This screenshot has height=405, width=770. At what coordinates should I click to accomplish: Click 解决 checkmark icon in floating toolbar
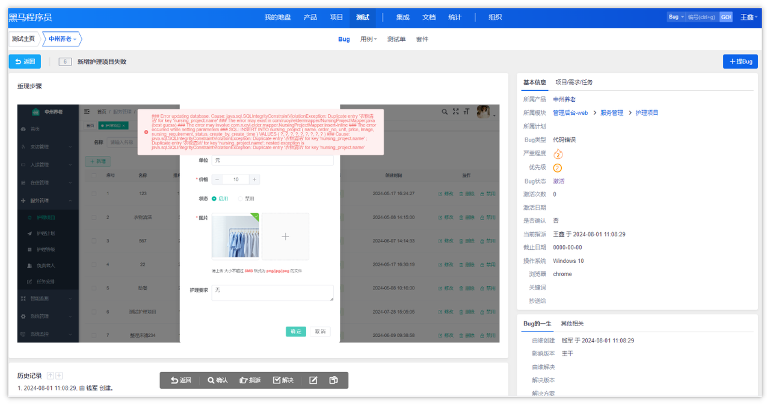coord(283,380)
